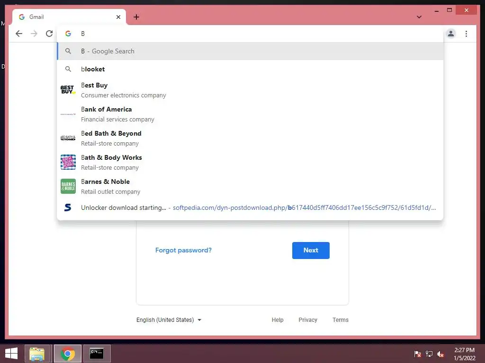Minimize the Chrome window
This screenshot has height=363, width=485.
click(436, 10)
